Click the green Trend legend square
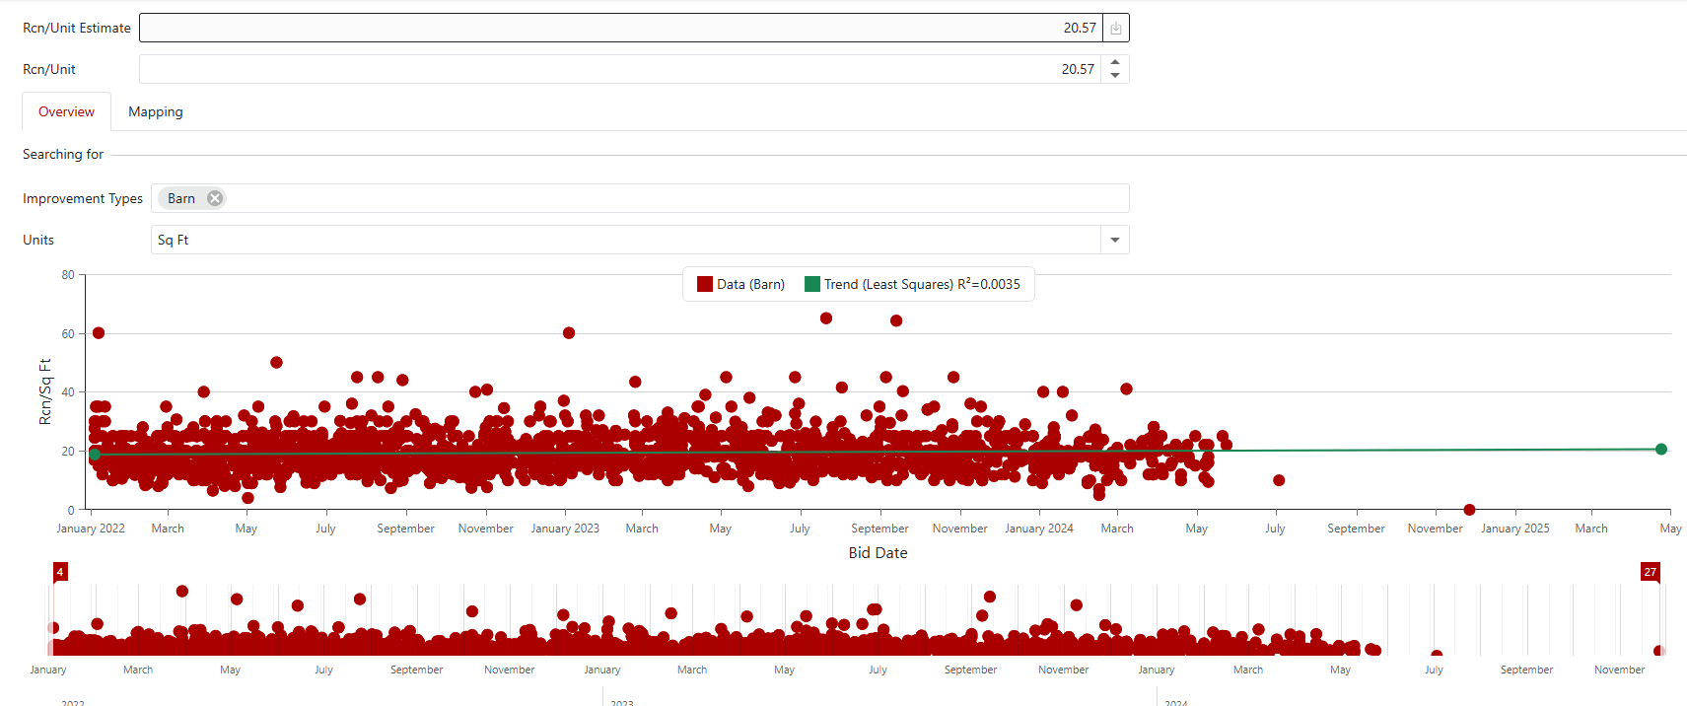Viewport: 1687px width, 706px height. pos(812,284)
